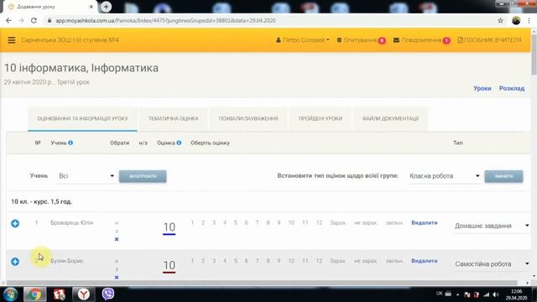Click the blue x mark in Броварець Юлія row
Image resolution: width=537 pixels, height=302 pixels.
[x=117, y=239]
